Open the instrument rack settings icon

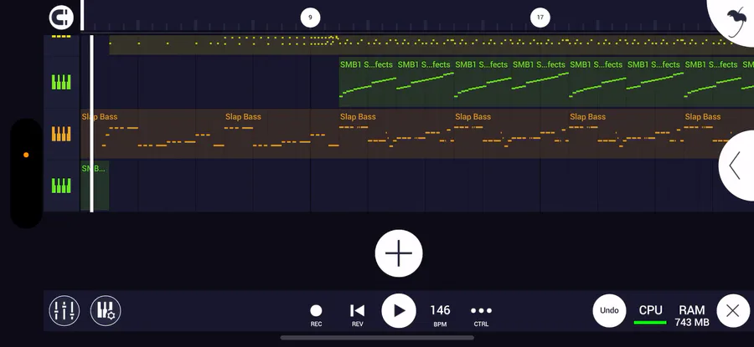tap(106, 310)
